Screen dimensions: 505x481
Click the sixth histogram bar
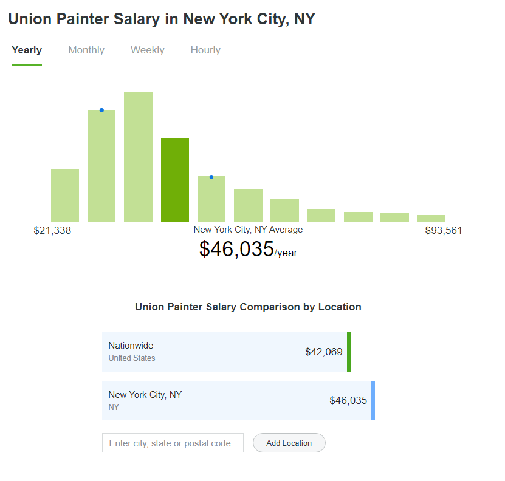click(x=248, y=206)
